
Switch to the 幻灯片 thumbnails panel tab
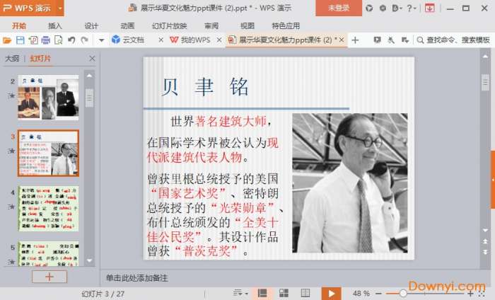coord(40,59)
